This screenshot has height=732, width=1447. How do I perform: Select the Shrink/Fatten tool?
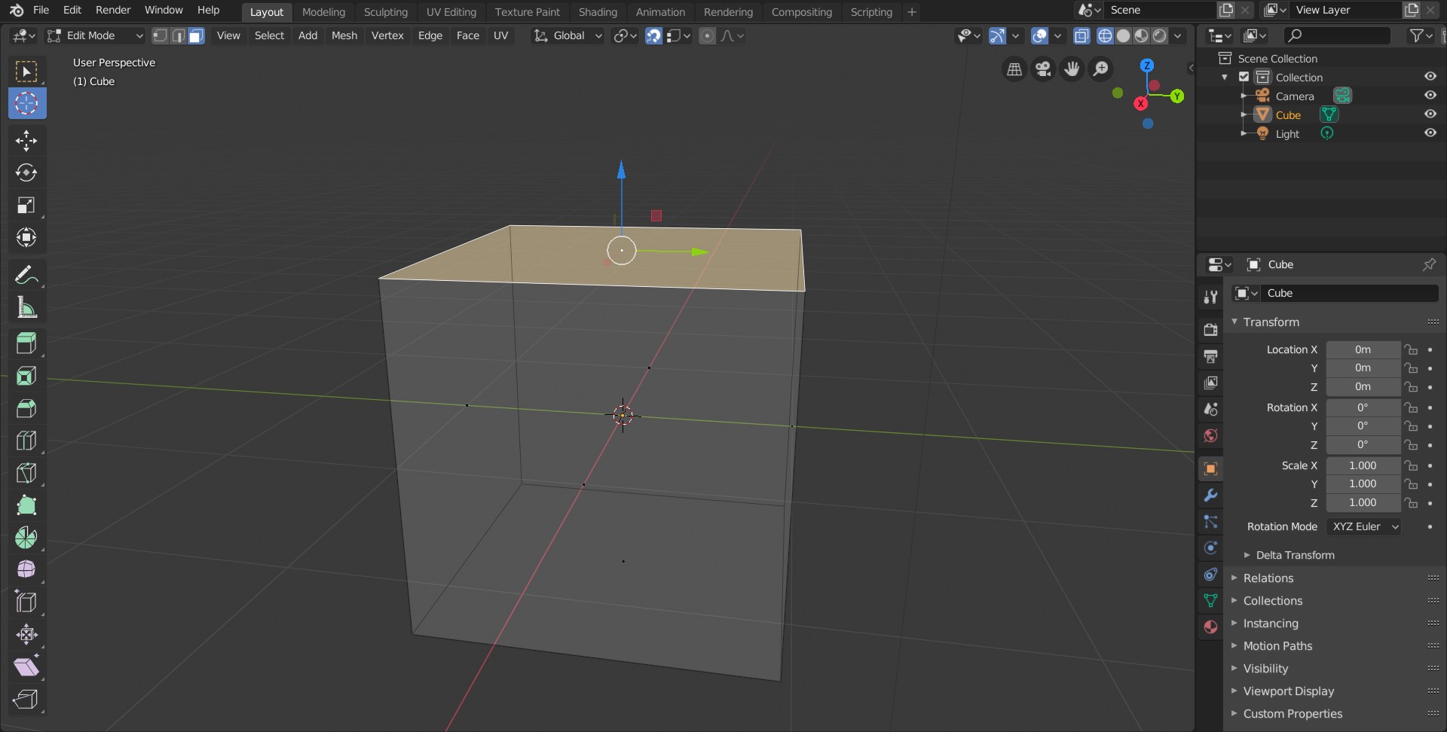click(26, 634)
